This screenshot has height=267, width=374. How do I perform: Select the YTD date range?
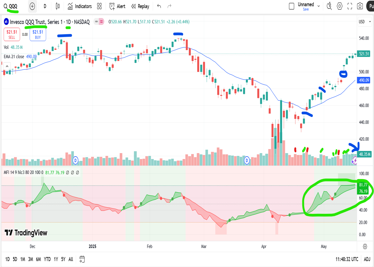tap(47, 259)
